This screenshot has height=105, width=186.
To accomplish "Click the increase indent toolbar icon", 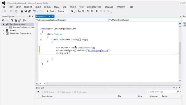I will (83, 11).
